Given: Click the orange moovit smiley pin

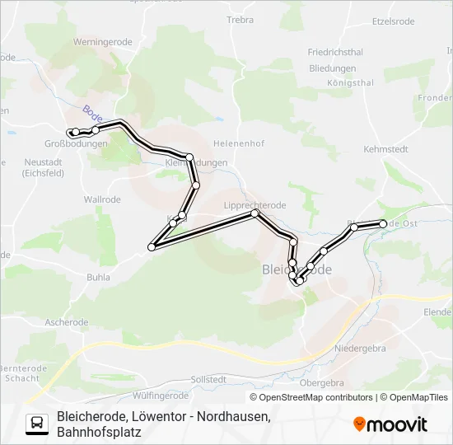Looking at the screenshot, I should [x=359, y=424].
